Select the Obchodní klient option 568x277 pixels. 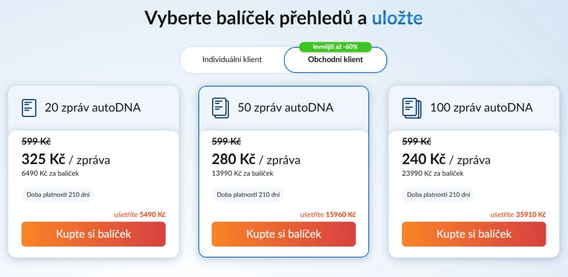(335, 60)
